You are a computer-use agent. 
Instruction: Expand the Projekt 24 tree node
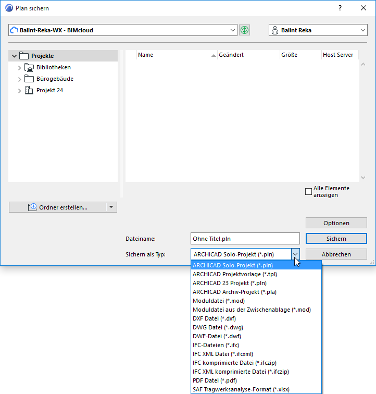(x=19, y=91)
